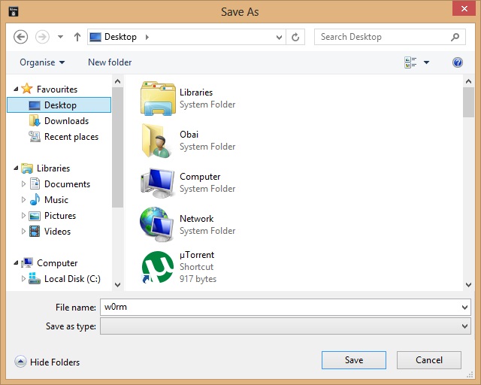Click the Videos film icon
The height and width of the screenshot is (385, 481).
[x=35, y=231]
